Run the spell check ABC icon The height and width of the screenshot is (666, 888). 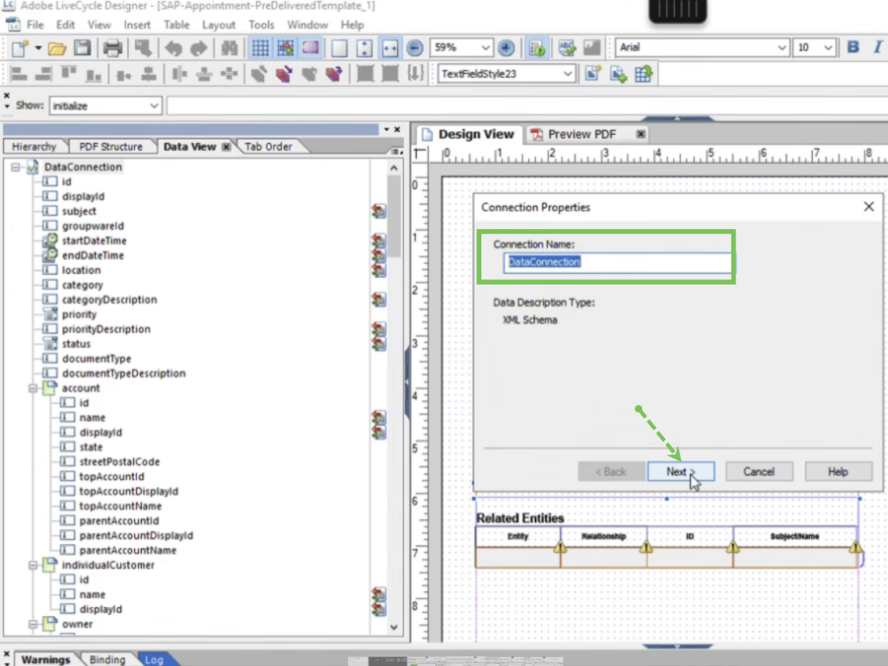(567, 48)
